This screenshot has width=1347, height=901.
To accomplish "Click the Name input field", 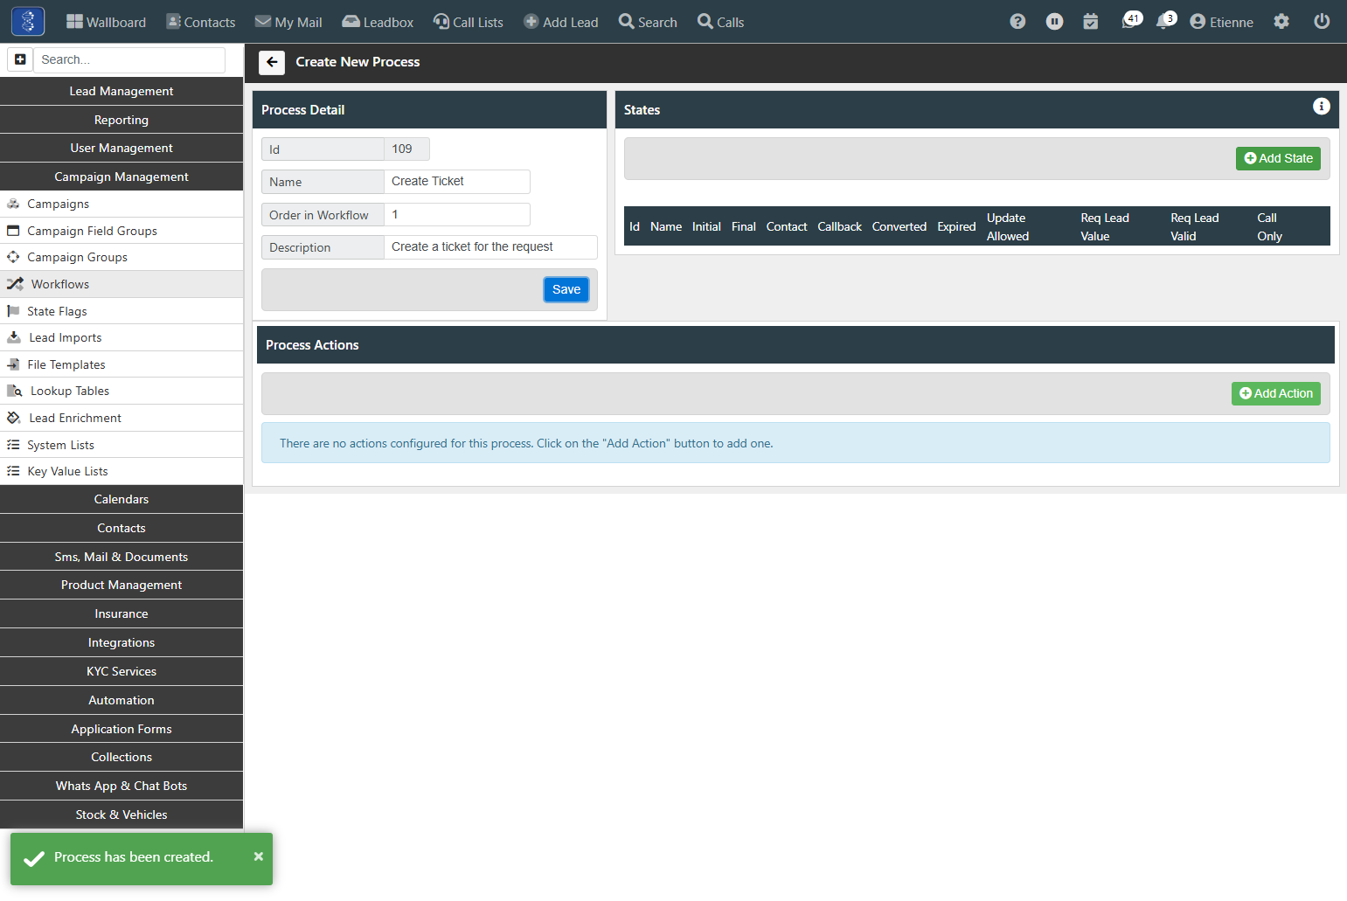I will click(457, 181).
